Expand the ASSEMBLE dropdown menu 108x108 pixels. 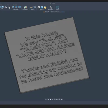[x=51, y=9]
